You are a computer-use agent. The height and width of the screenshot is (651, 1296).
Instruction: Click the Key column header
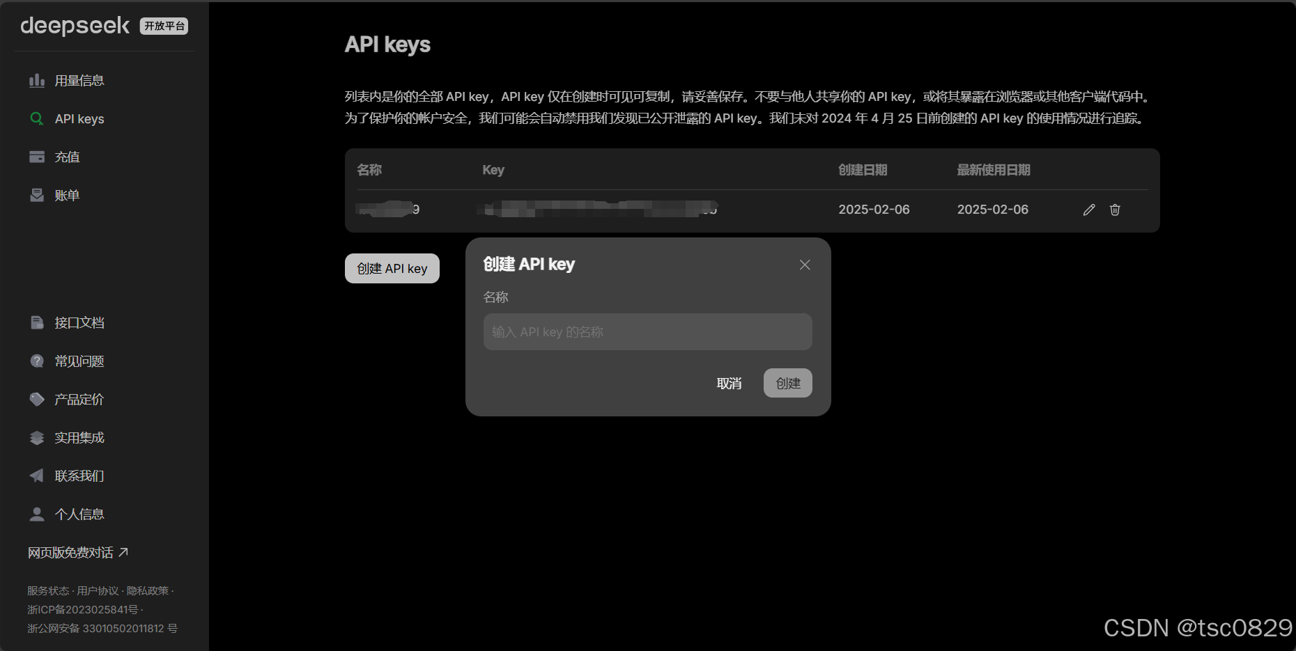pyautogui.click(x=493, y=170)
